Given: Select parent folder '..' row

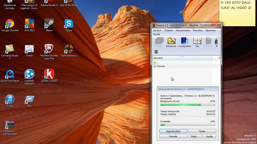Looking at the screenshot, I should 186,62.
